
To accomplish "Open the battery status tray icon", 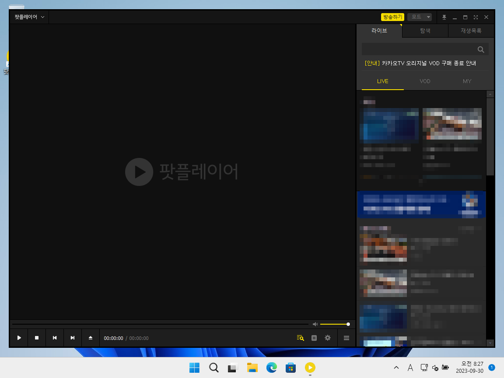I will pyautogui.click(x=445, y=367).
